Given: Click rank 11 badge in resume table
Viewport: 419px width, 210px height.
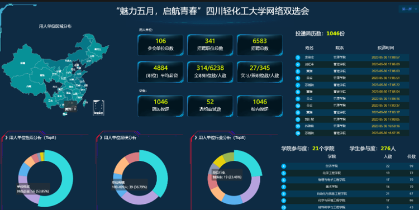Looking at the screenshot, I should (x=298, y=112).
